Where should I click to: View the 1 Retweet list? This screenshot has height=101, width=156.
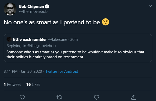pos(12,85)
